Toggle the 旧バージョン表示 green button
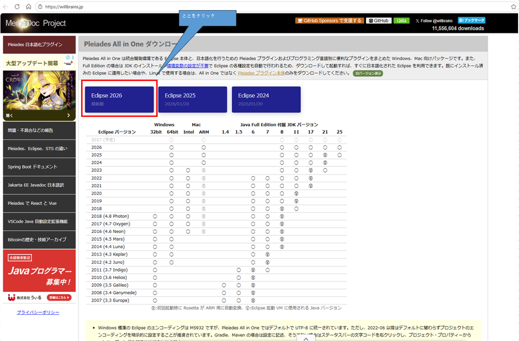The width and height of the screenshot is (519, 341). 368,73
